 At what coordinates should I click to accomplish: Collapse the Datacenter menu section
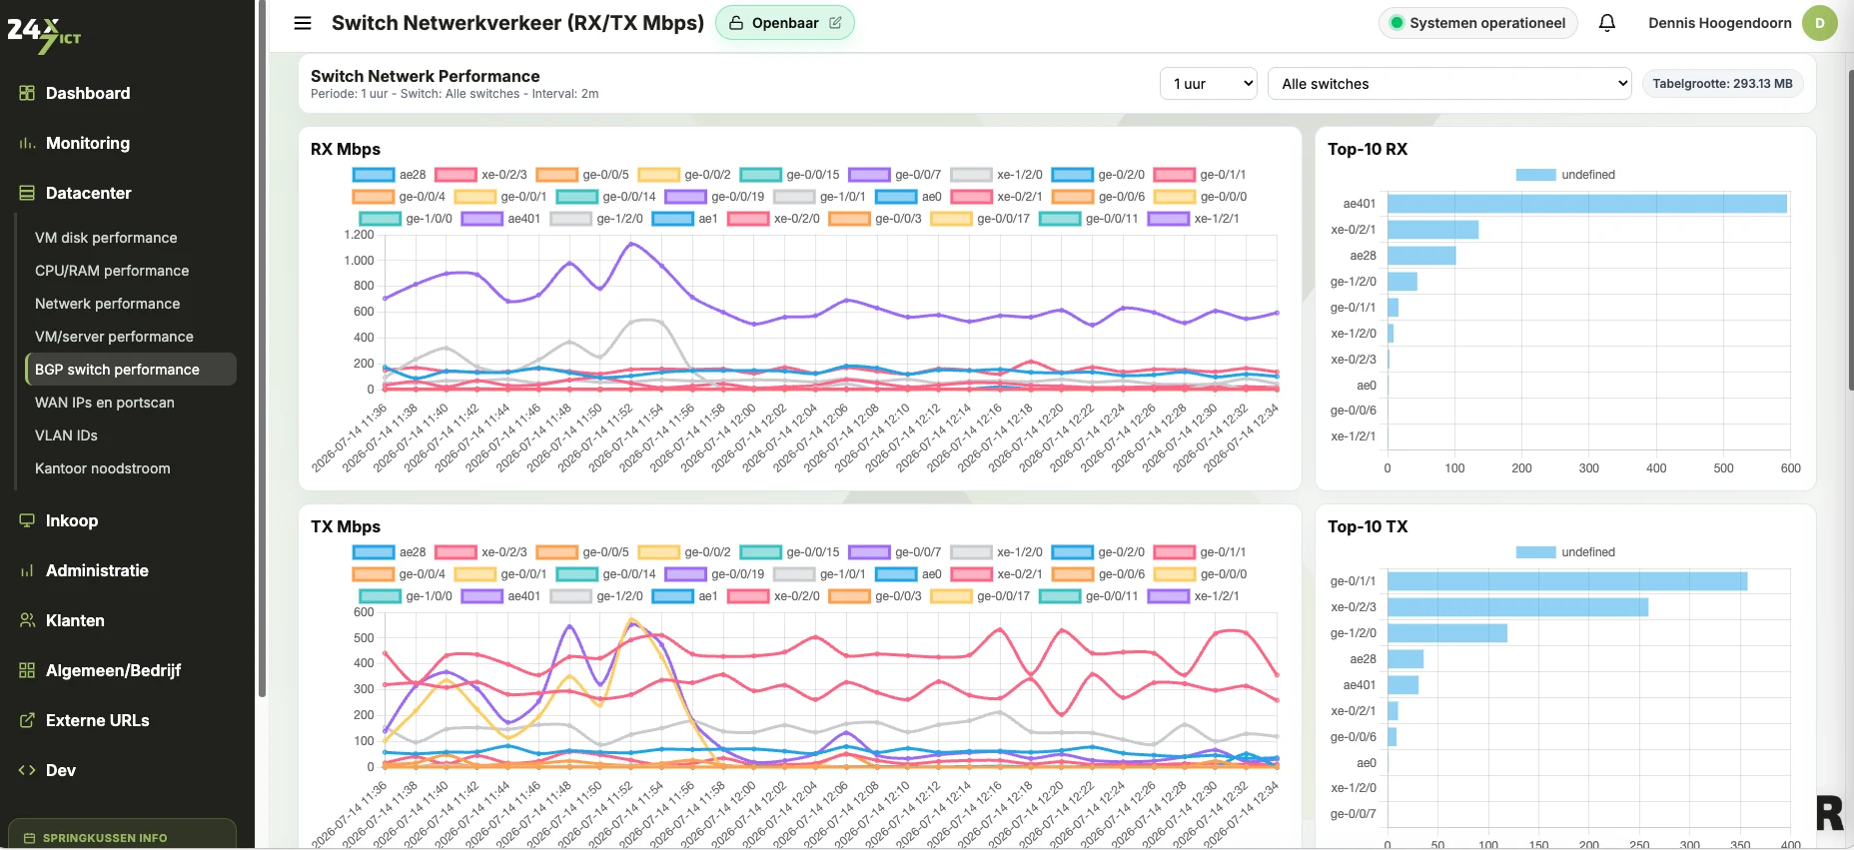[x=88, y=193]
